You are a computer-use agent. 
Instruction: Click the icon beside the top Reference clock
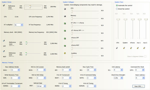4,5
